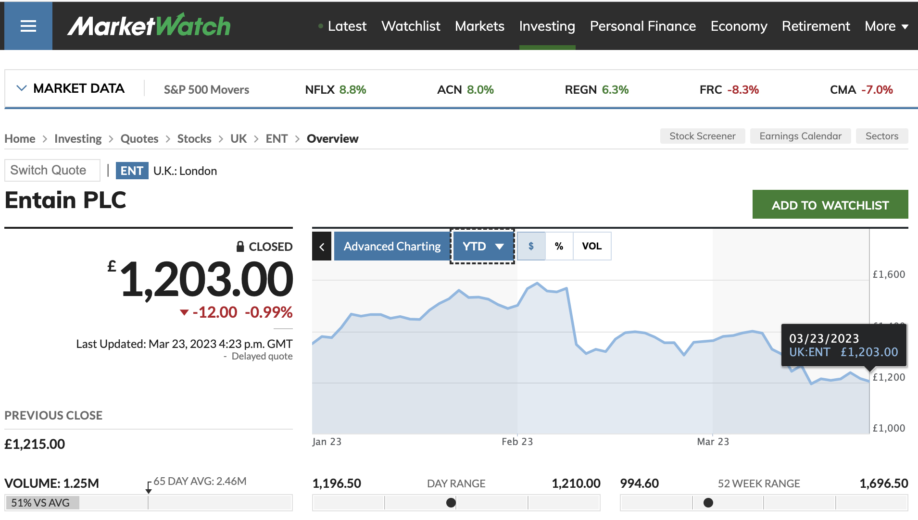The image size is (918, 520).
Task: Click the Mar 23 chart axis label
Action: [x=713, y=442]
